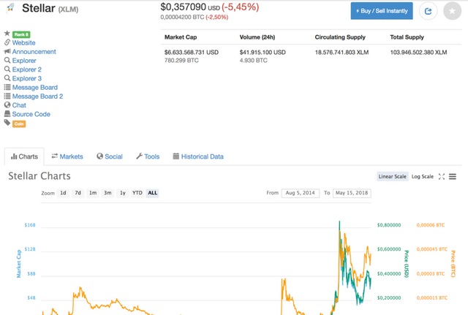Edit the From date field Aug 5, 2014
This screenshot has height=315, width=468.
pos(301,193)
